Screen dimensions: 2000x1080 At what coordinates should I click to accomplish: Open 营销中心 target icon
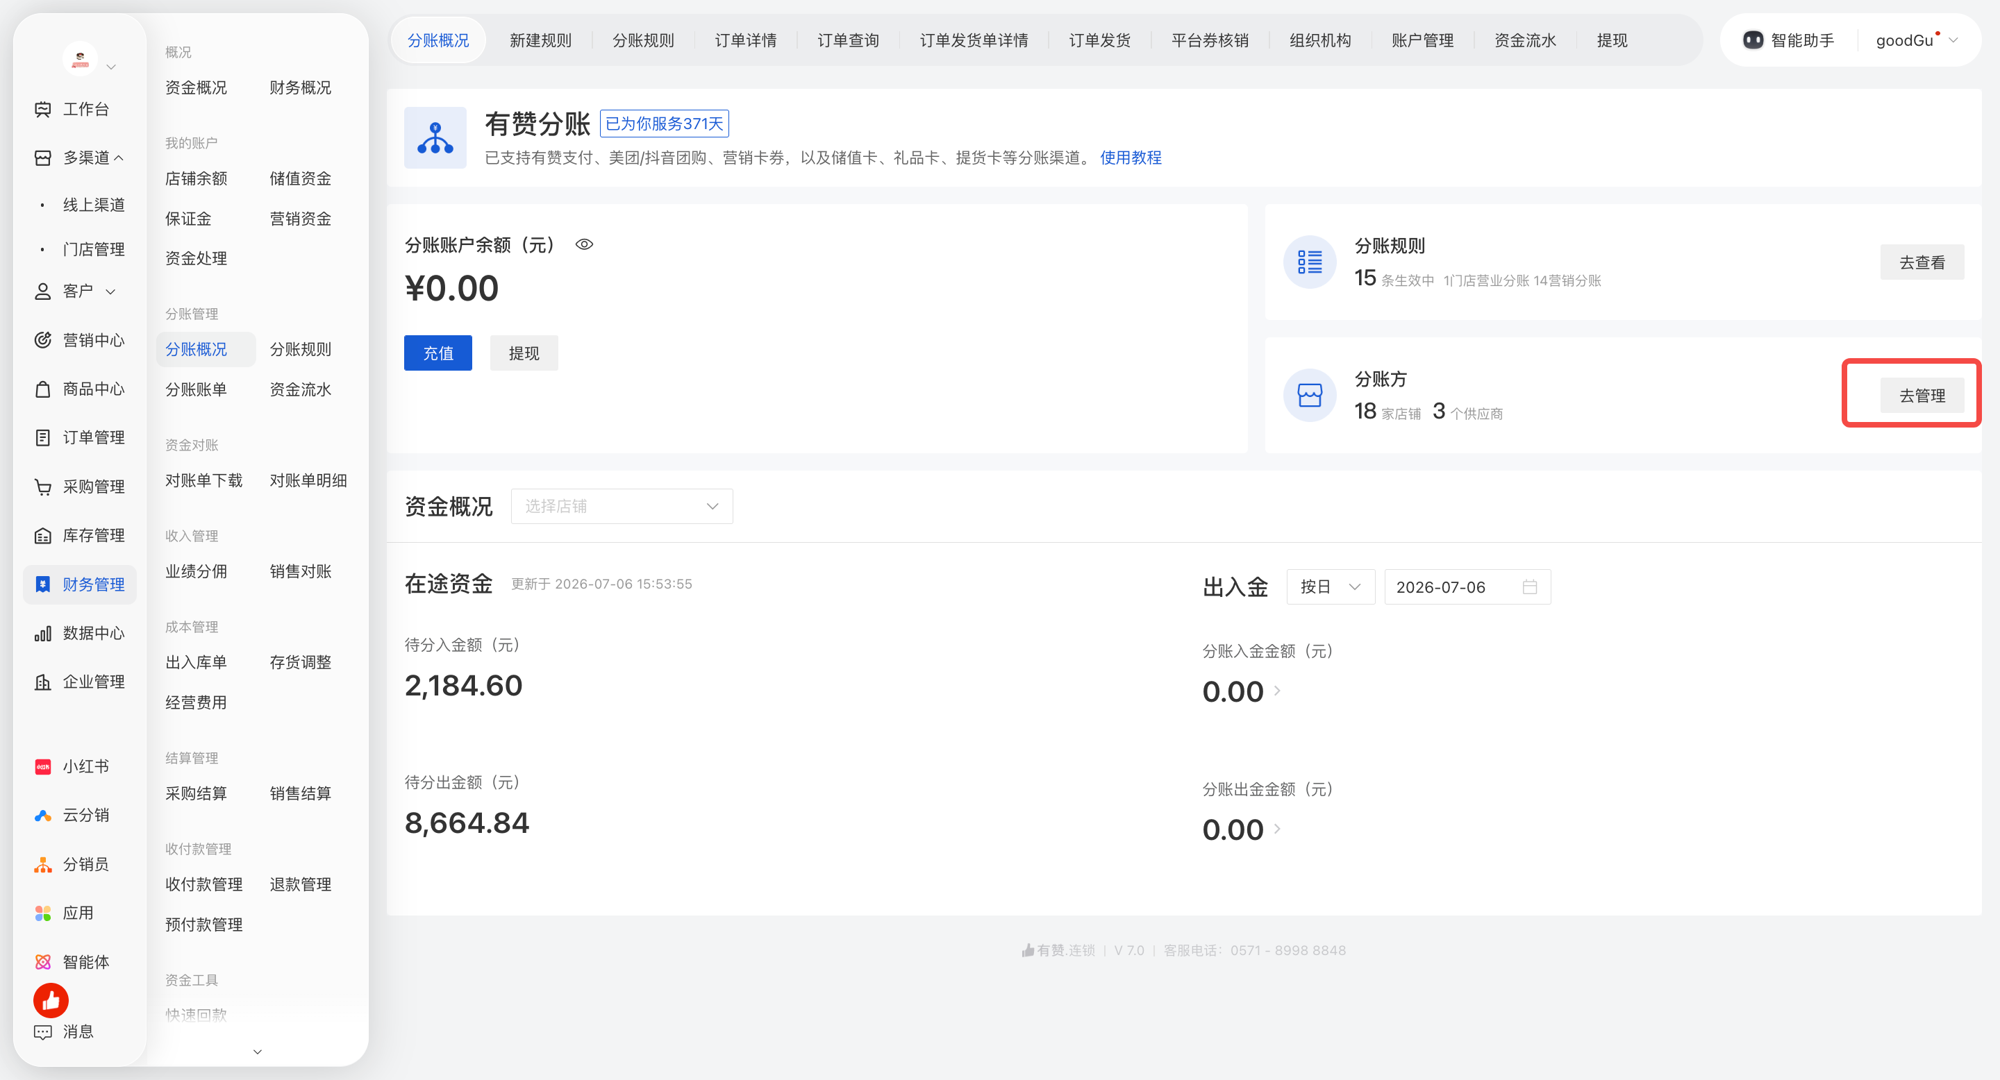(x=44, y=341)
